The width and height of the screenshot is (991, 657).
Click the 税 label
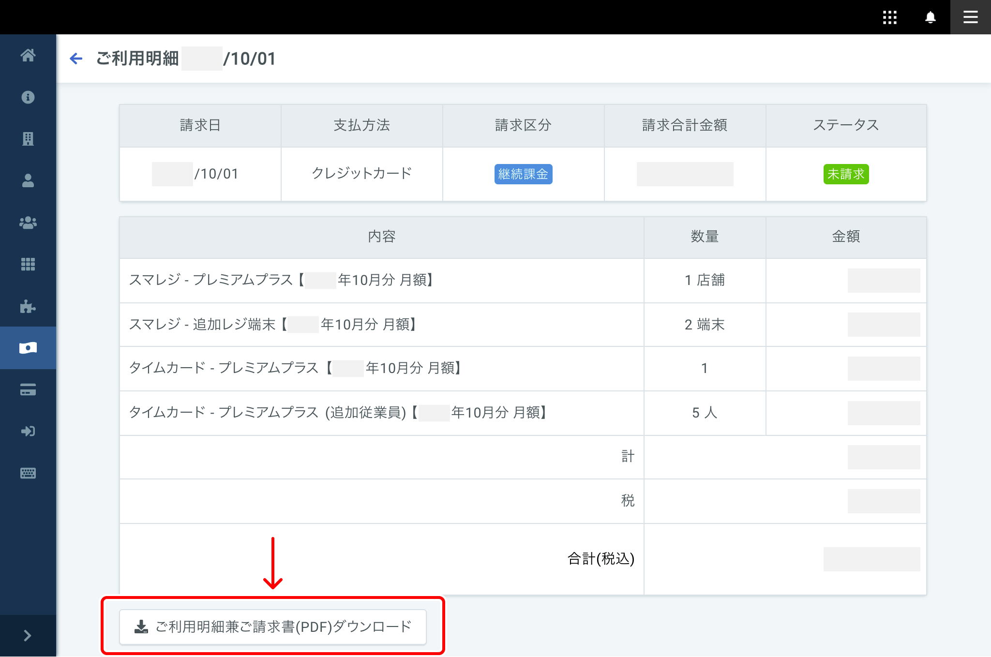coord(628,500)
